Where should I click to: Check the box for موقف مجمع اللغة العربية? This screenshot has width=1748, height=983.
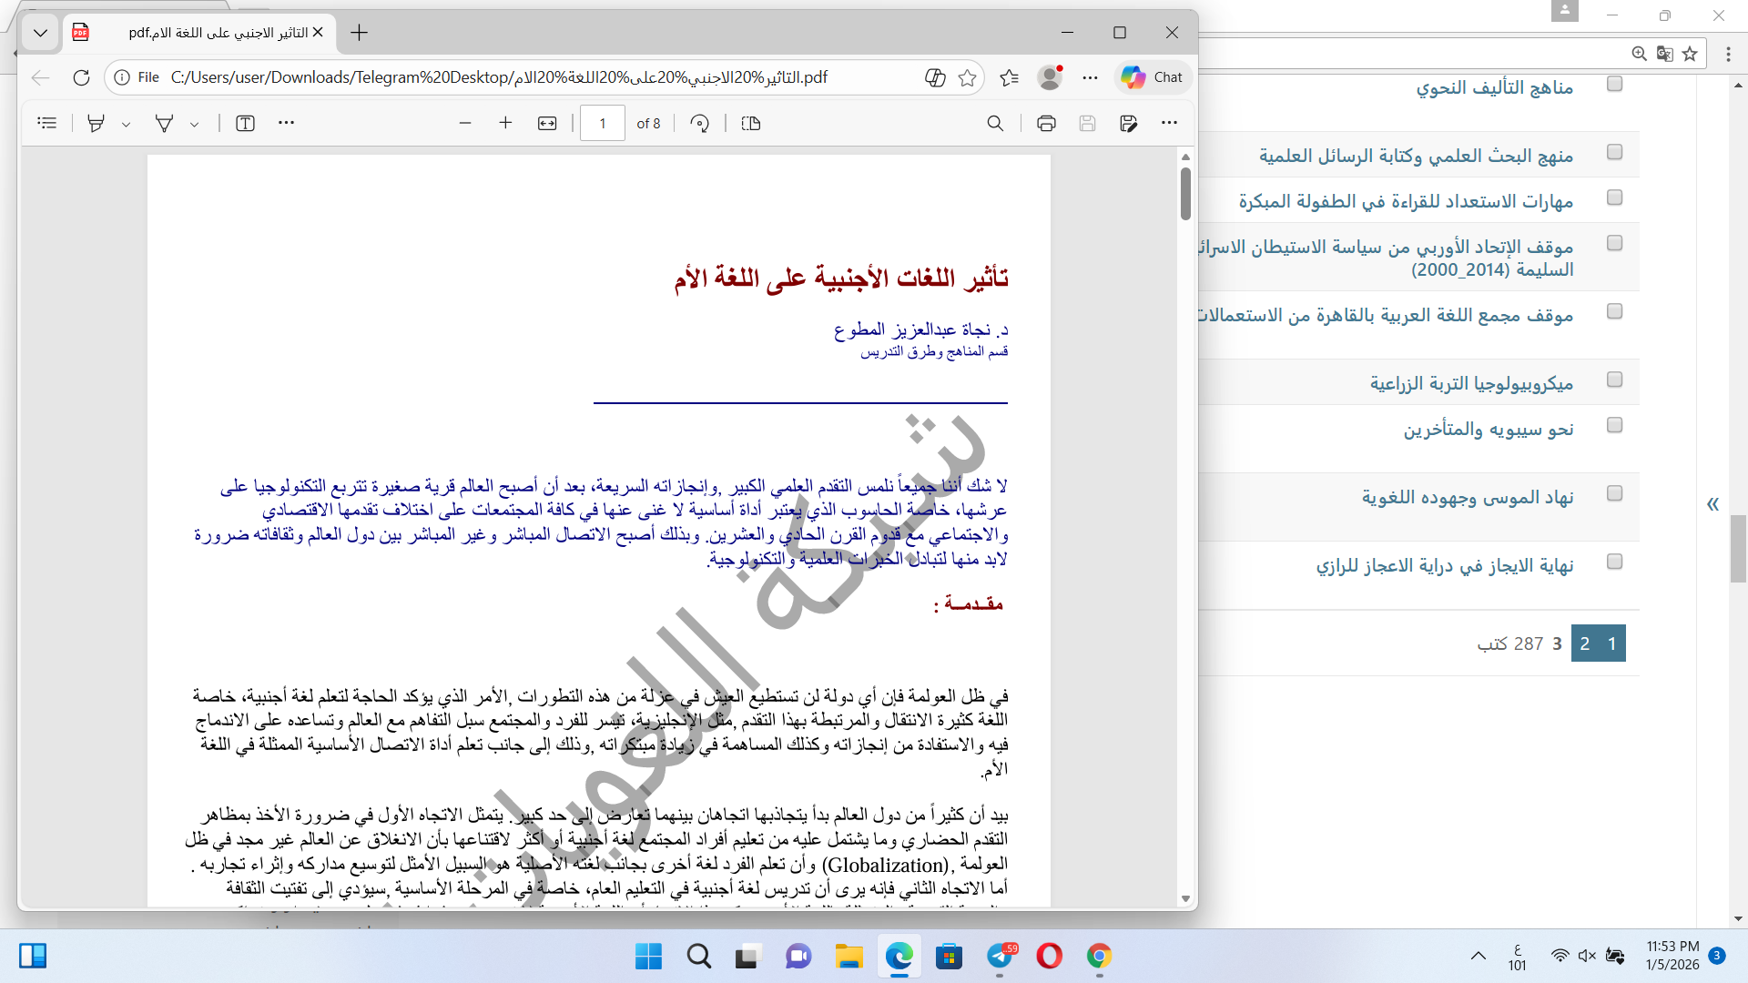[x=1615, y=311]
